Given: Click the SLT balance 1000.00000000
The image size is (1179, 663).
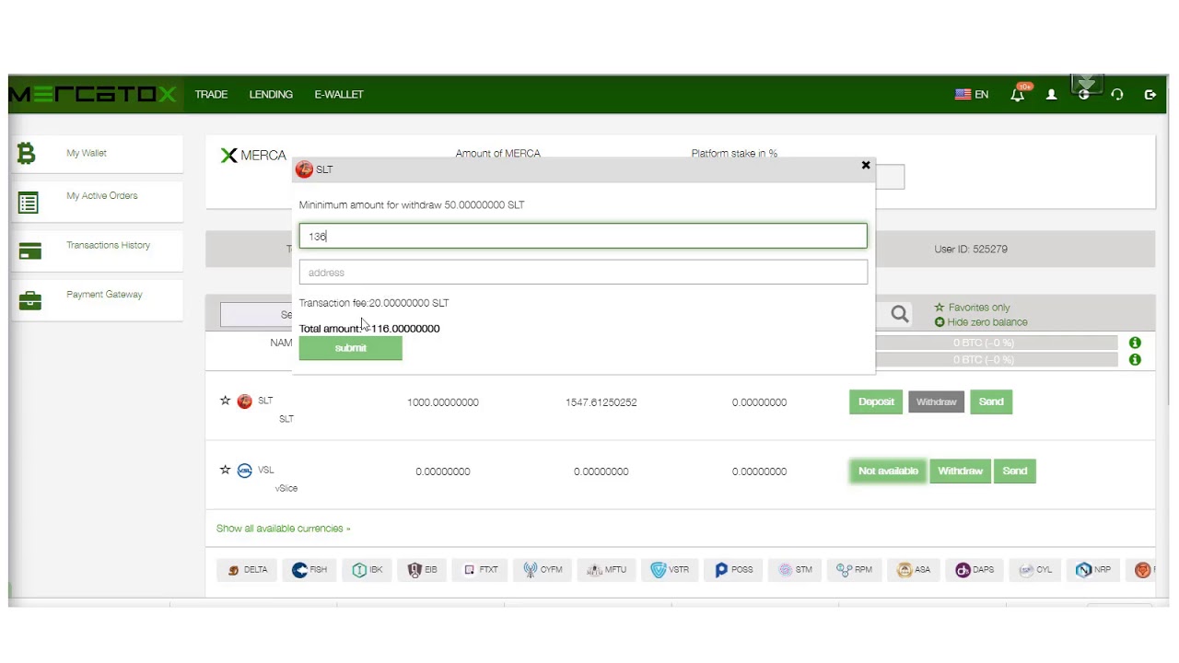Looking at the screenshot, I should 443,402.
